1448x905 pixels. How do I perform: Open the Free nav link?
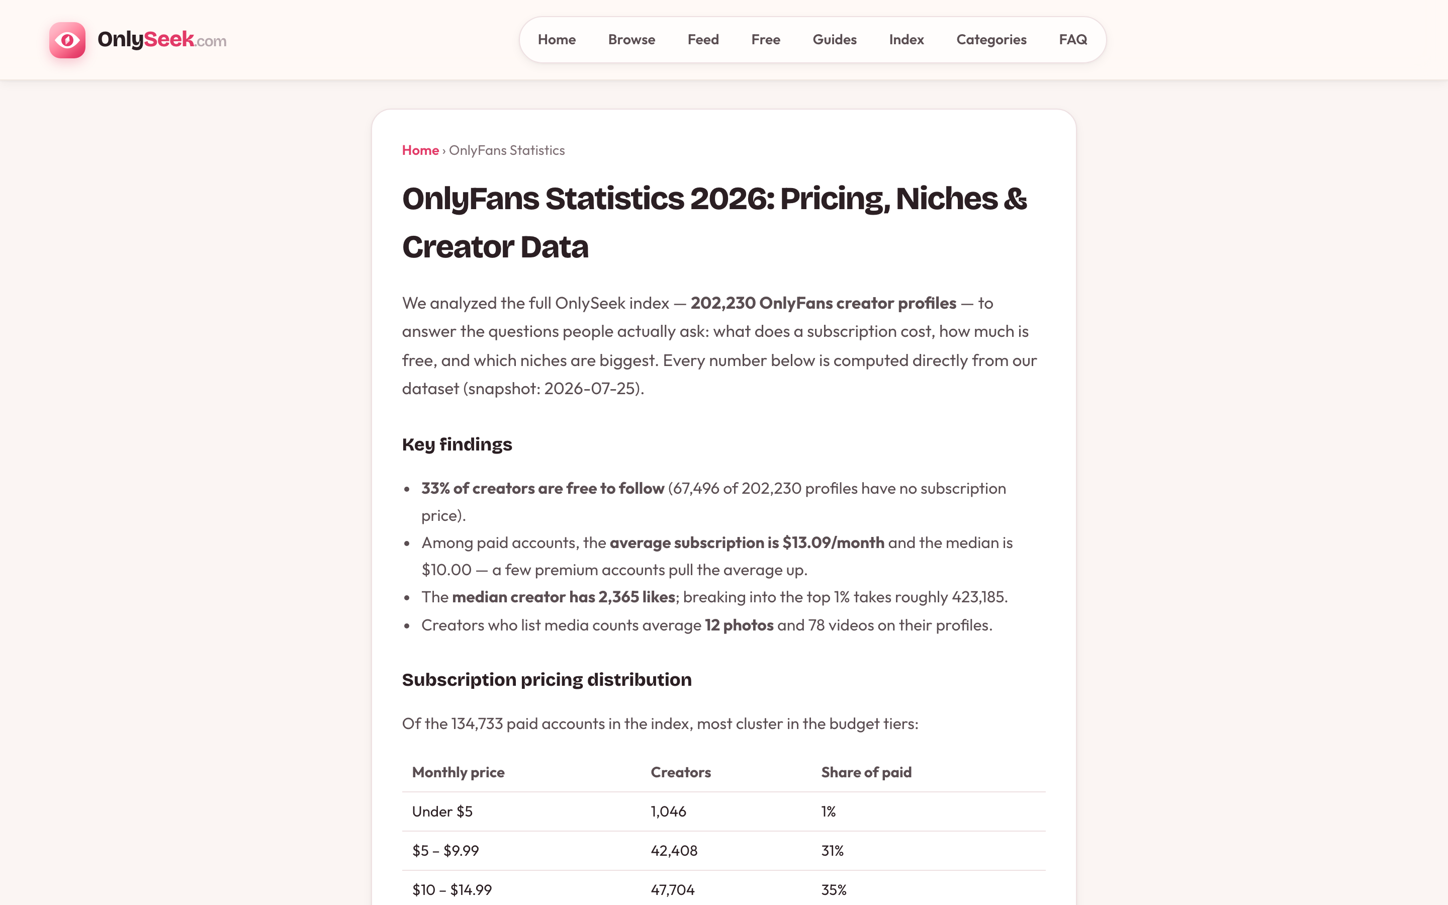(x=766, y=40)
